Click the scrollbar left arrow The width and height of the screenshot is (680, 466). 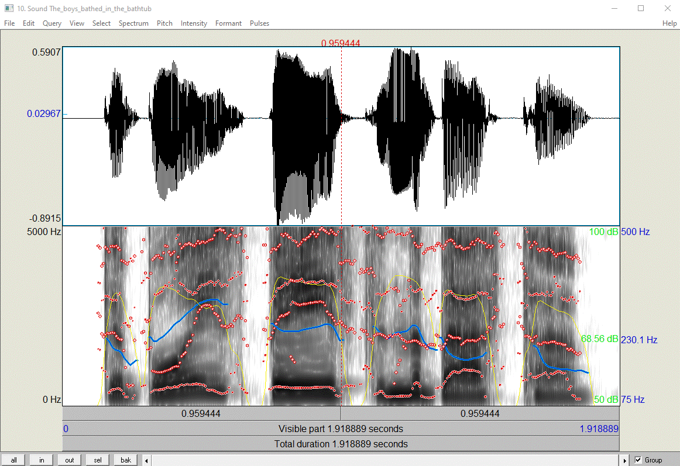[146, 460]
